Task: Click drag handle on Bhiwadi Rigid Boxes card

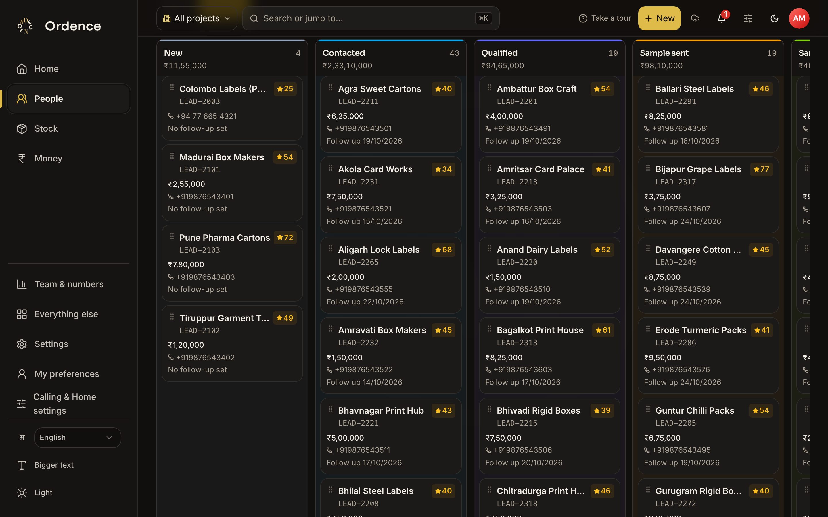Action: click(489, 409)
